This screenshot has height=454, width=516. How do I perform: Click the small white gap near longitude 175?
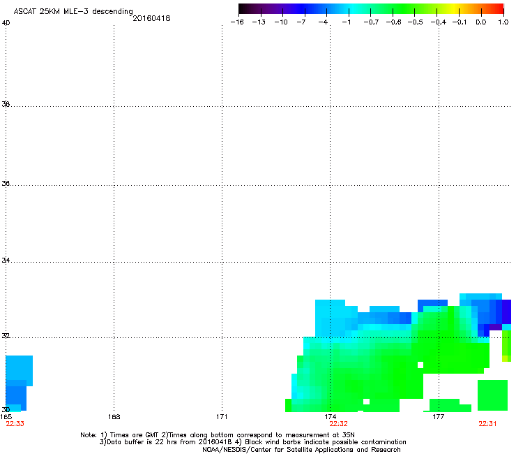coord(366,402)
